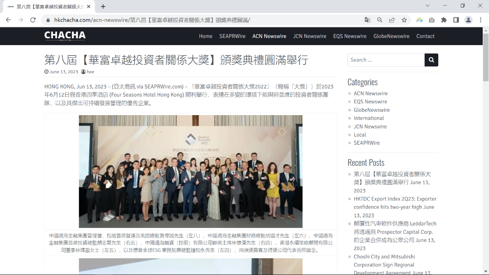Open GlobeNewswire category link
Viewport: 489px width, 275px height.
click(372, 110)
